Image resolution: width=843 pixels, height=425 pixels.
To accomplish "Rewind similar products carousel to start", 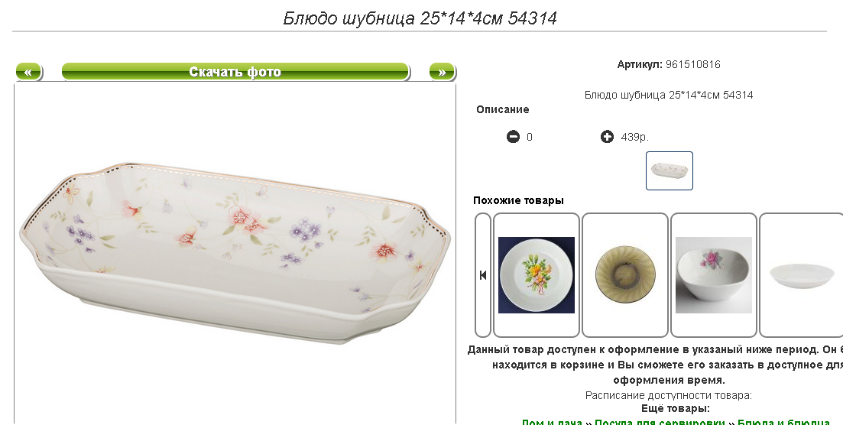I will click(483, 275).
